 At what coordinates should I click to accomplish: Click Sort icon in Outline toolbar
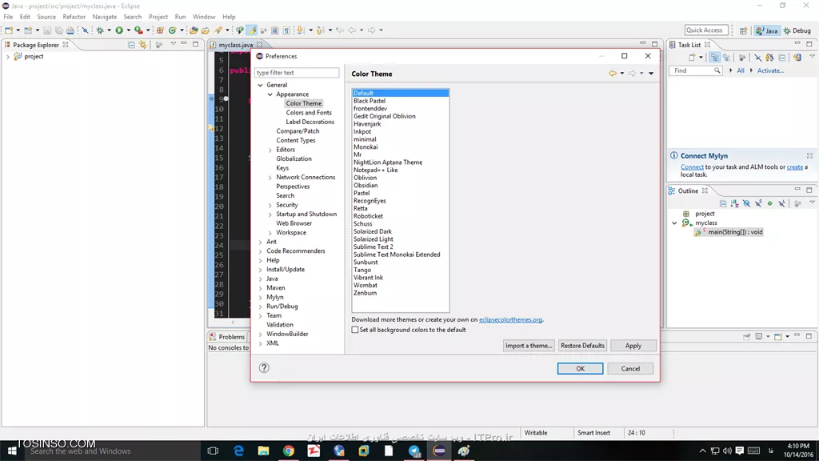(x=735, y=203)
